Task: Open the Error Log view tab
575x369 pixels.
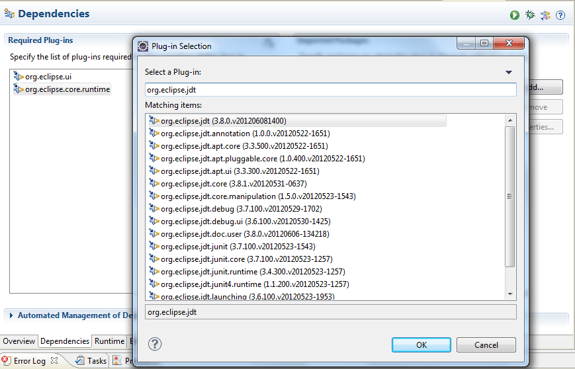Action: (29, 361)
